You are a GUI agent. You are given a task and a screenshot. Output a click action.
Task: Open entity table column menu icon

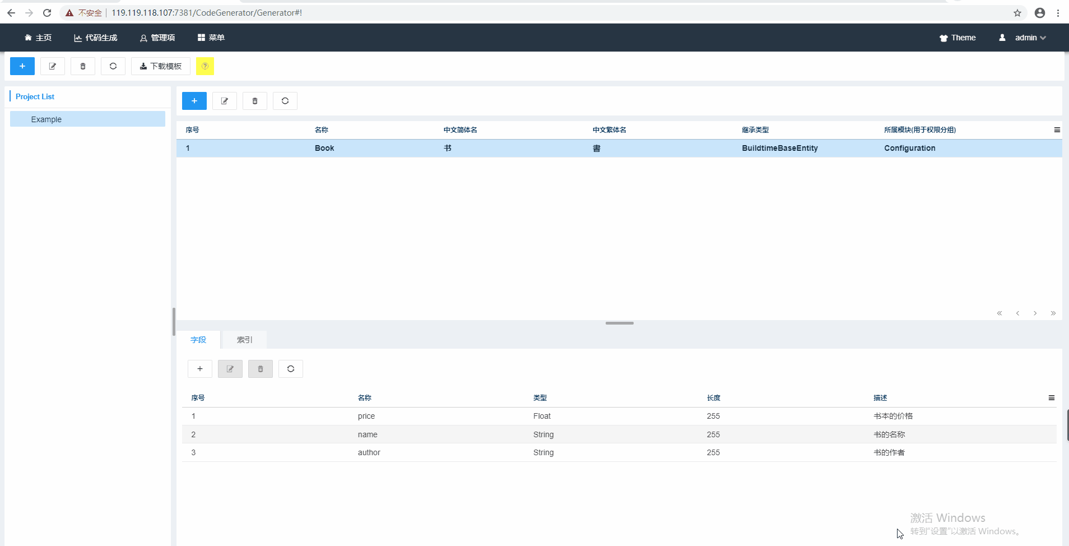1057,130
